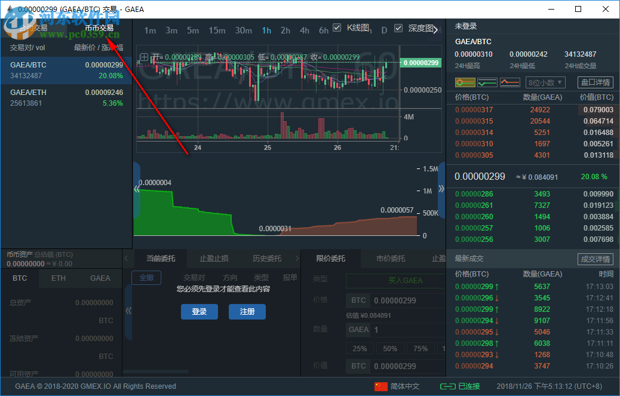Select the 30m chart timeframe
This screenshot has height=396, width=620.
click(244, 30)
